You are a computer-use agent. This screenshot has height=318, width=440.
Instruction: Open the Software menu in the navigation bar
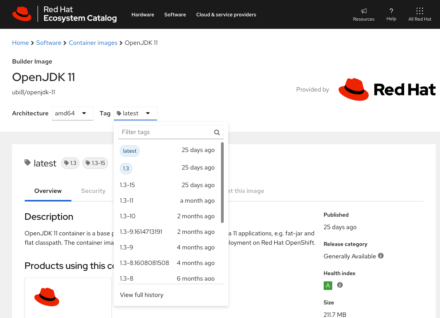[175, 14]
